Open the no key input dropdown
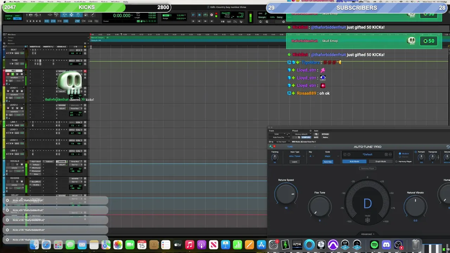450x253 pixels. tap(282, 142)
